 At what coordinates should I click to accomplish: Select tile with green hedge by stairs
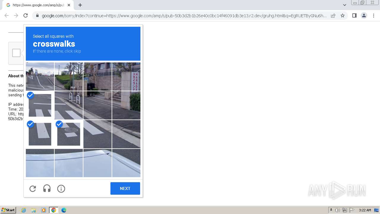tap(126, 105)
